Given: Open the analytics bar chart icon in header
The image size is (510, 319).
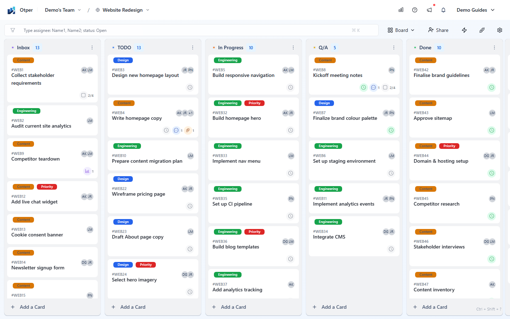Looking at the screenshot, I should tap(401, 10).
